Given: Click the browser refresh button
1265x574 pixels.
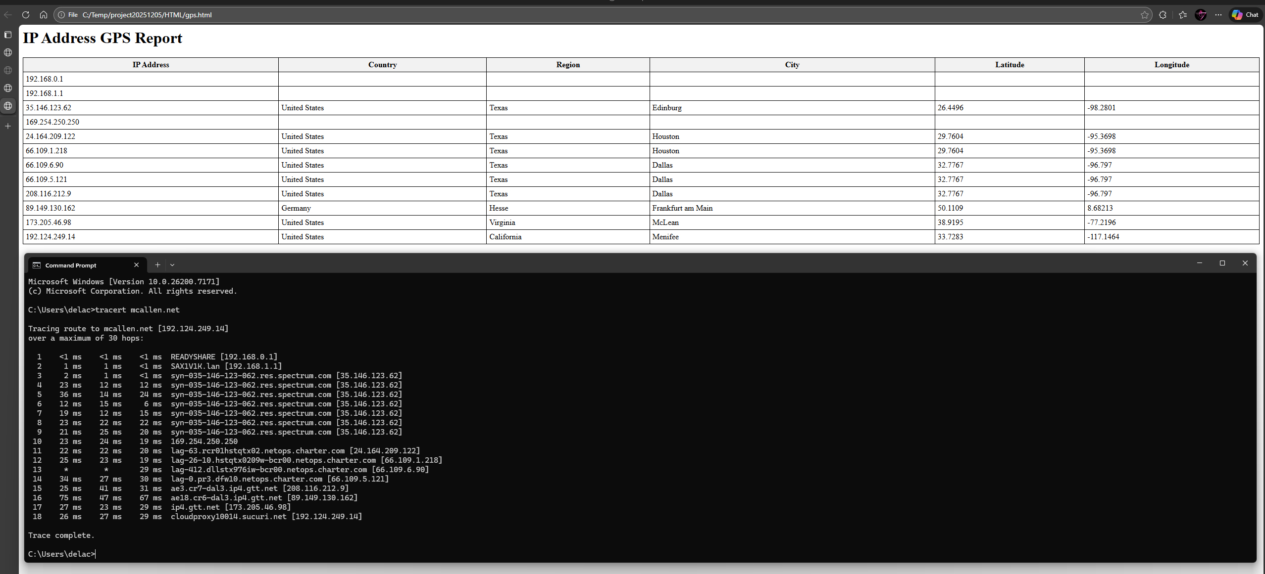Looking at the screenshot, I should (26, 15).
